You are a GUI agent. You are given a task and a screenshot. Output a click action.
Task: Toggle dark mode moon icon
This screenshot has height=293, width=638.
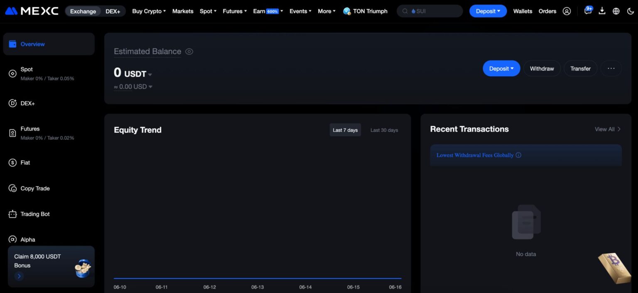click(x=630, y=11)
